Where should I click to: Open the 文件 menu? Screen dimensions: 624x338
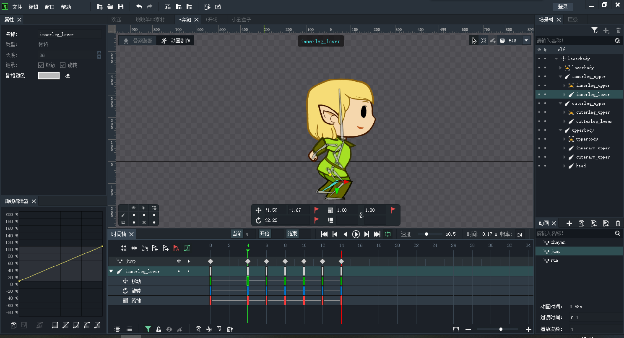pyautogui.click(x=17, y=7)
